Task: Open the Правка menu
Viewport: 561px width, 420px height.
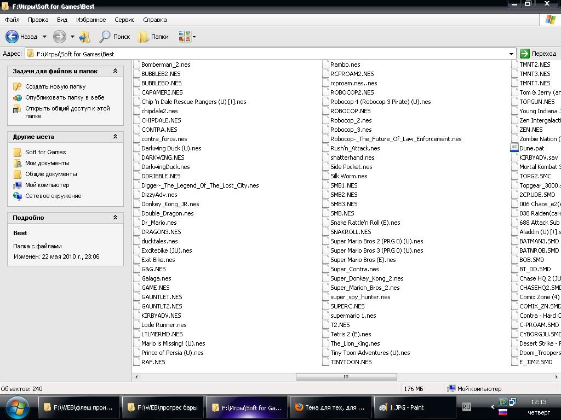Action: 38,20
